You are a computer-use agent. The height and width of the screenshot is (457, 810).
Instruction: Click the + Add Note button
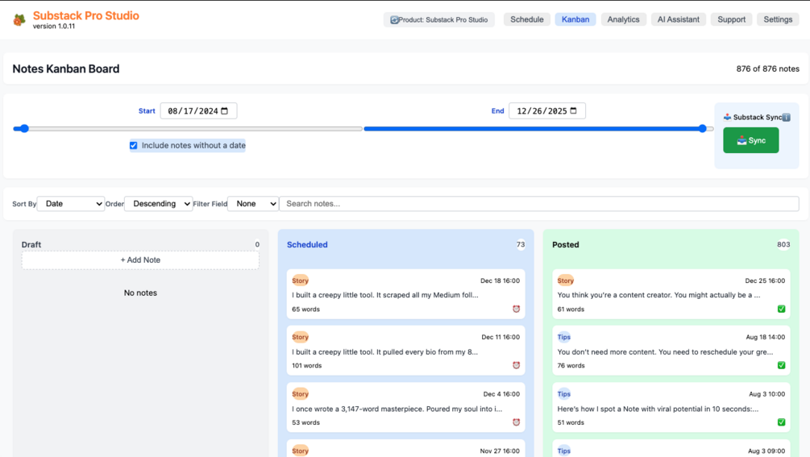tap(140, 260)
